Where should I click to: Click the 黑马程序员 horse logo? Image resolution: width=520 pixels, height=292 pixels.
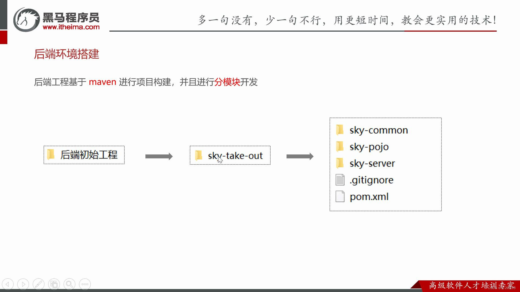[x=27, y=19]
